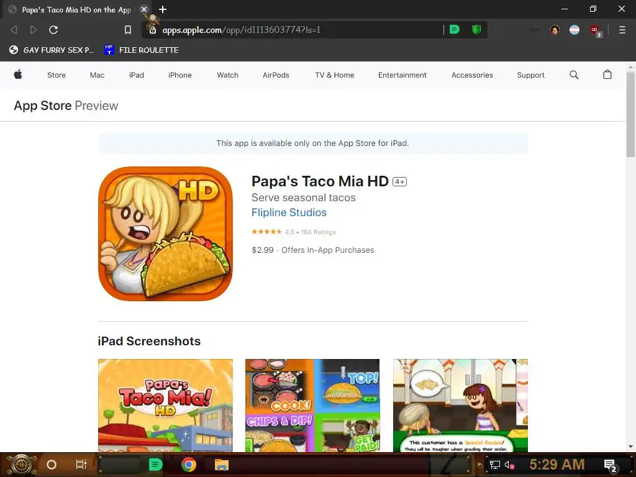Open the user profile avatar icon
This screenshot has width=636, height=477.
[x=555, y=30]
